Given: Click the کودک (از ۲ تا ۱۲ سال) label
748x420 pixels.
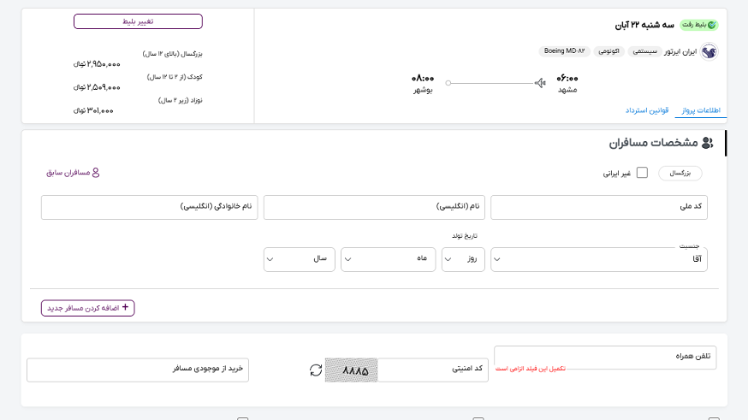Looking at the screenshot, I should click(x=175, y=77).
